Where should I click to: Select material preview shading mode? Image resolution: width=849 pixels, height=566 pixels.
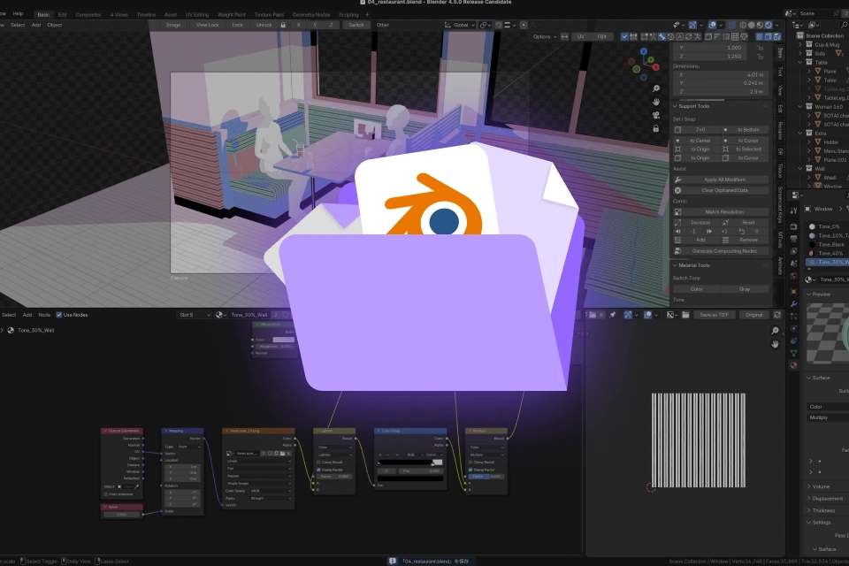(x=760, y=25)
